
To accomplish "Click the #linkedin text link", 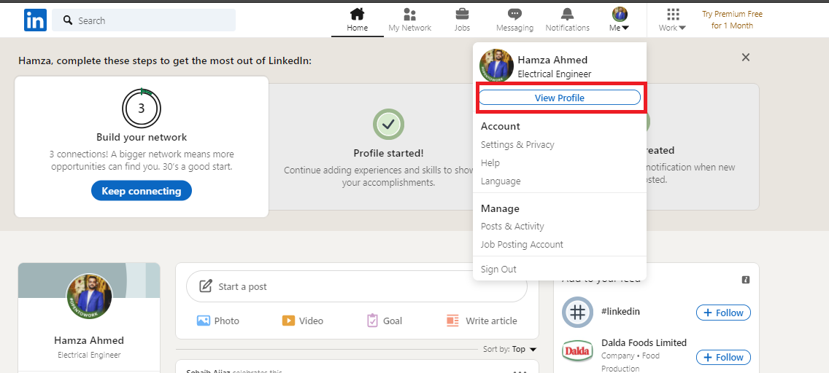I will click(x=620, y=311).
